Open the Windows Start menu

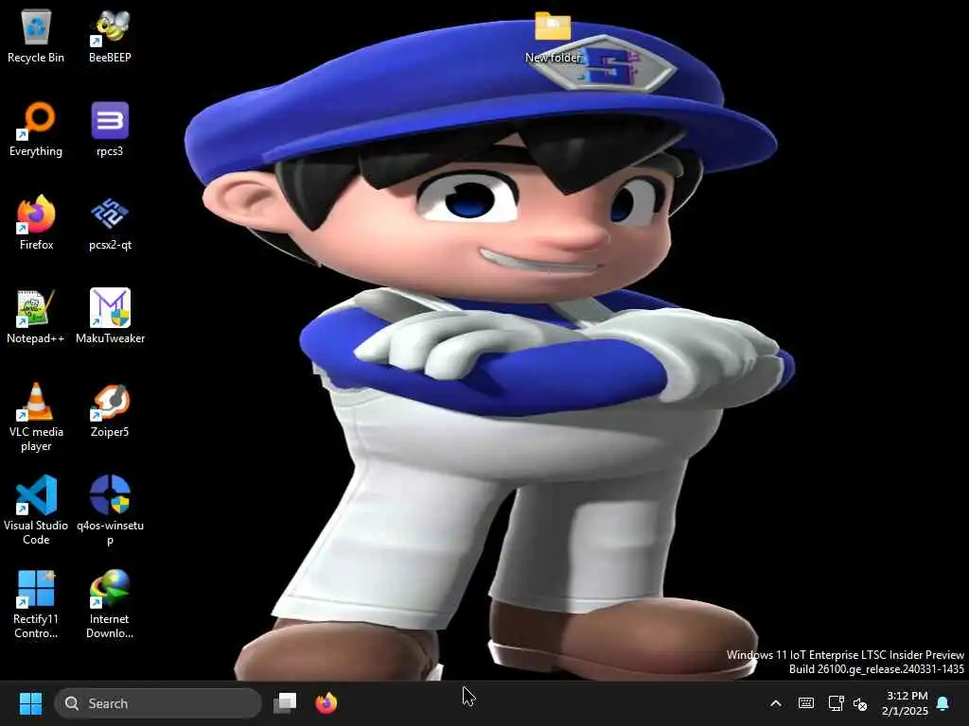pyautogui.click(x=30, y=703)
